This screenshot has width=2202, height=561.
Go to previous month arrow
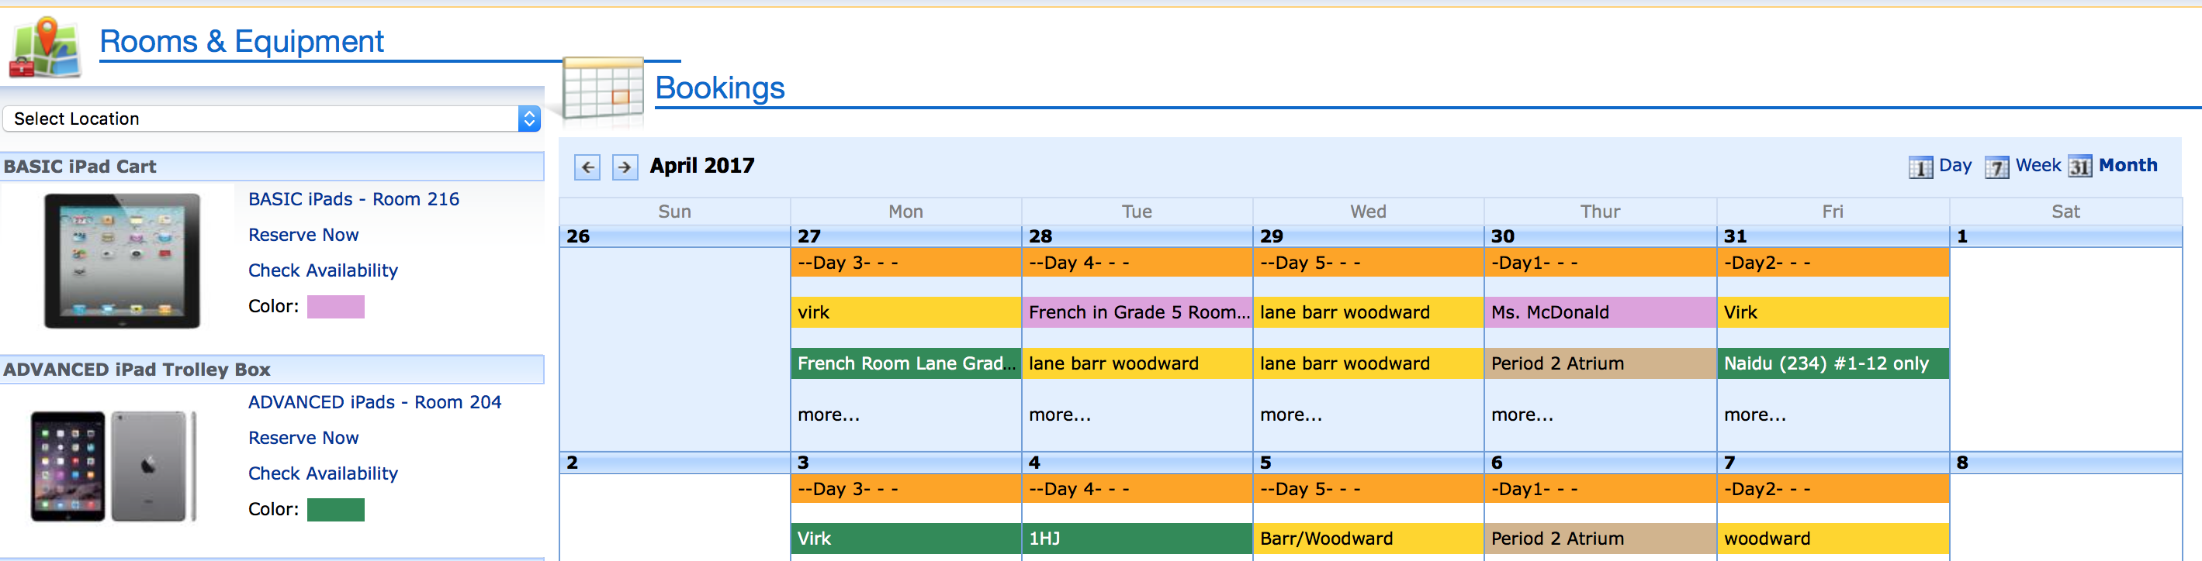click(587, 167)
